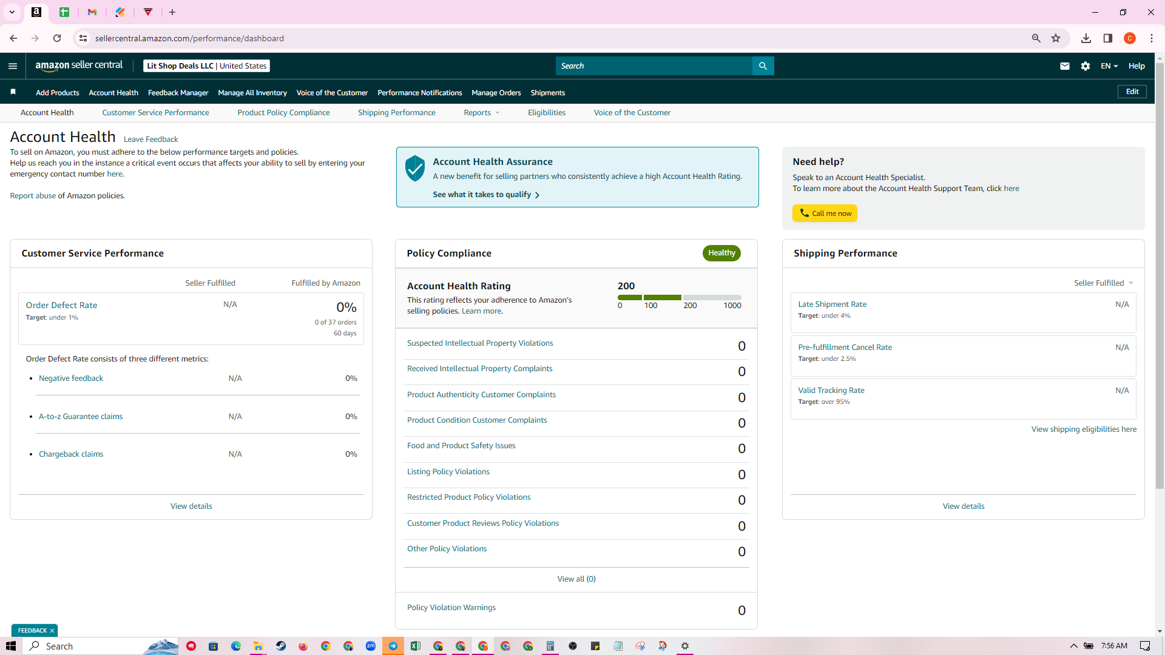Open the Chrome three-dot menu

pos(1152,38)
